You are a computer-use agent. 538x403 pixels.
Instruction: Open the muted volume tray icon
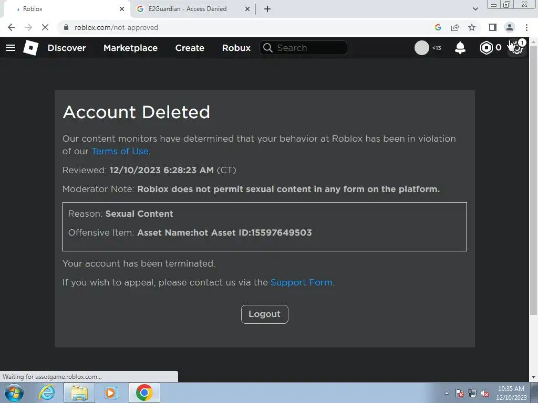point(485,393)
